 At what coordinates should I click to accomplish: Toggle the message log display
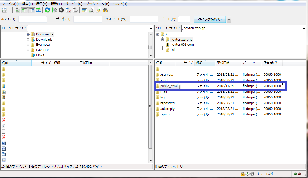[18, 10]
